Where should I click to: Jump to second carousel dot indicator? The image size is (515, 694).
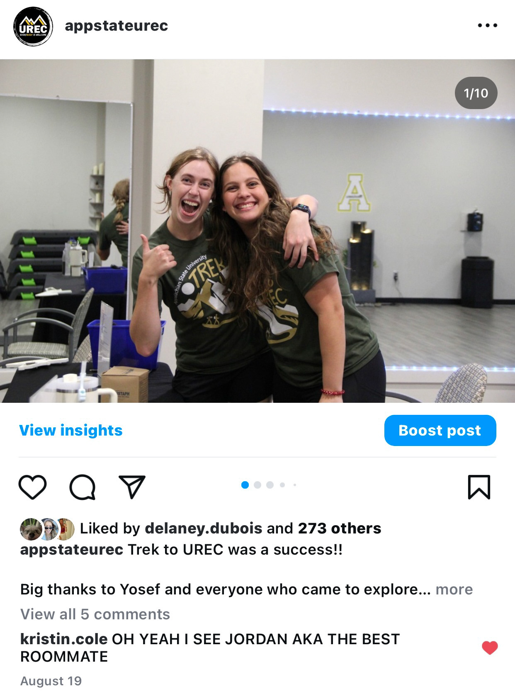(257, 485)
